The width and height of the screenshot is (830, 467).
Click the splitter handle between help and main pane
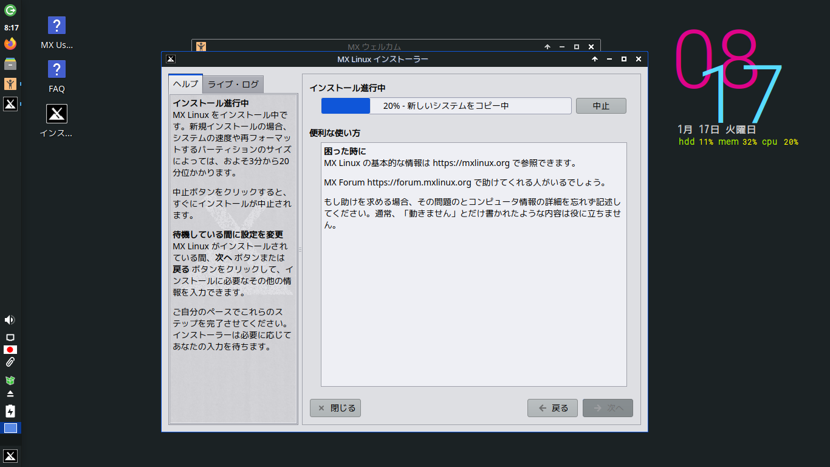[300, 249]
